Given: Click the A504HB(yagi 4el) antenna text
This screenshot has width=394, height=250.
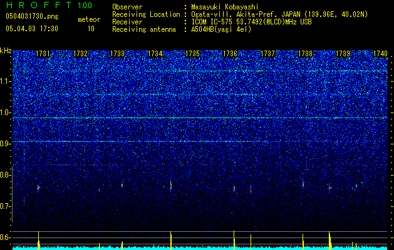Looking at the screenshot, I should point(221,29).
